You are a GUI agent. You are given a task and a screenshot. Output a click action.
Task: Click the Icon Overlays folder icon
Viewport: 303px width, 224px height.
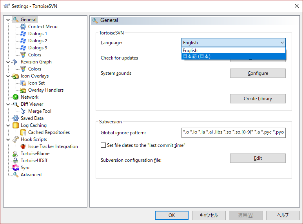pos(15,76)
